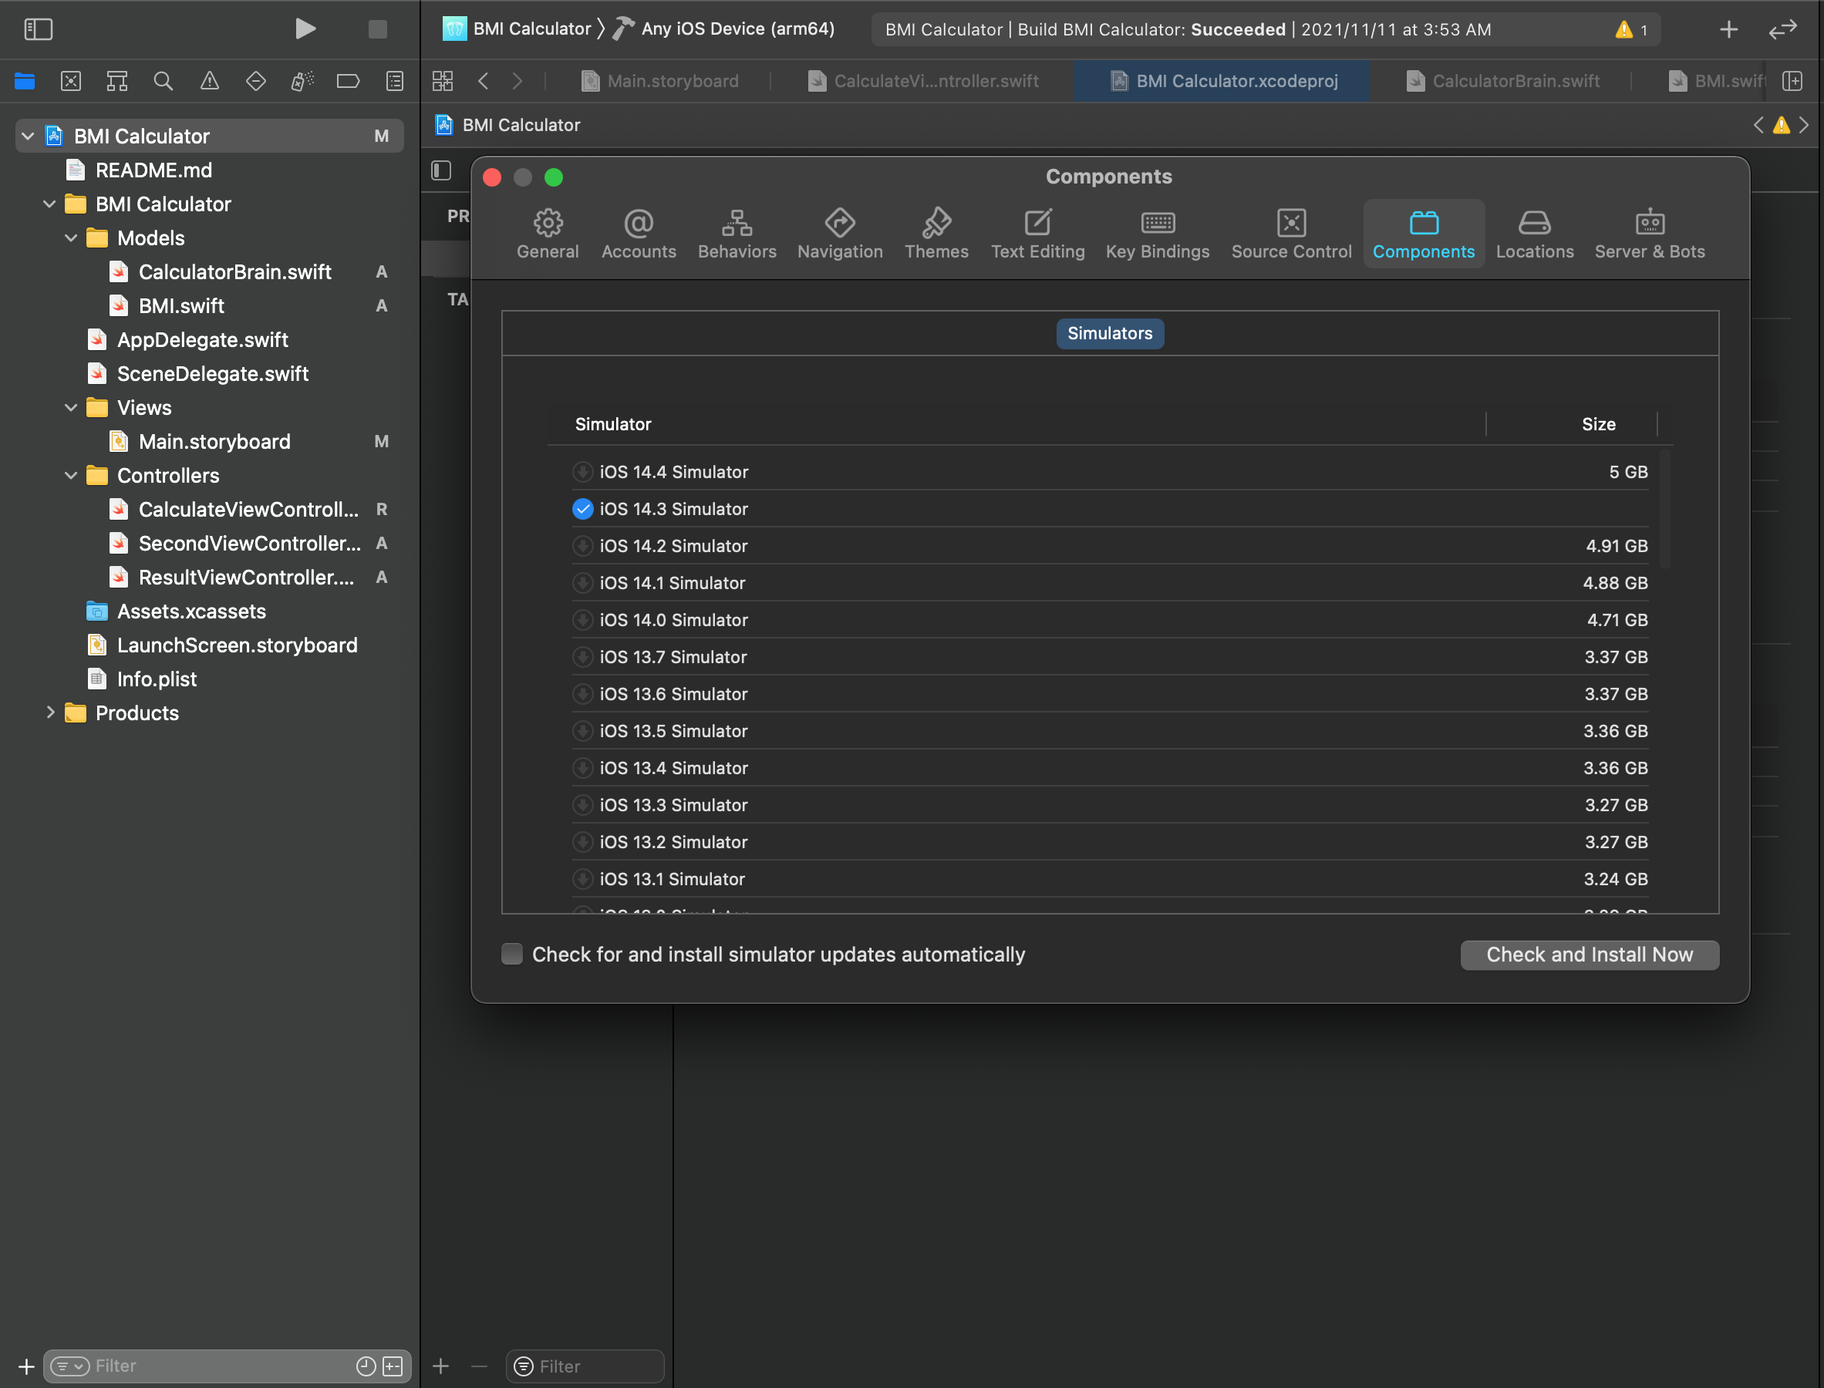Enable automatic simulator updates checkbox
Viewport: 1824px width, 1388px height.
(512, 955)
